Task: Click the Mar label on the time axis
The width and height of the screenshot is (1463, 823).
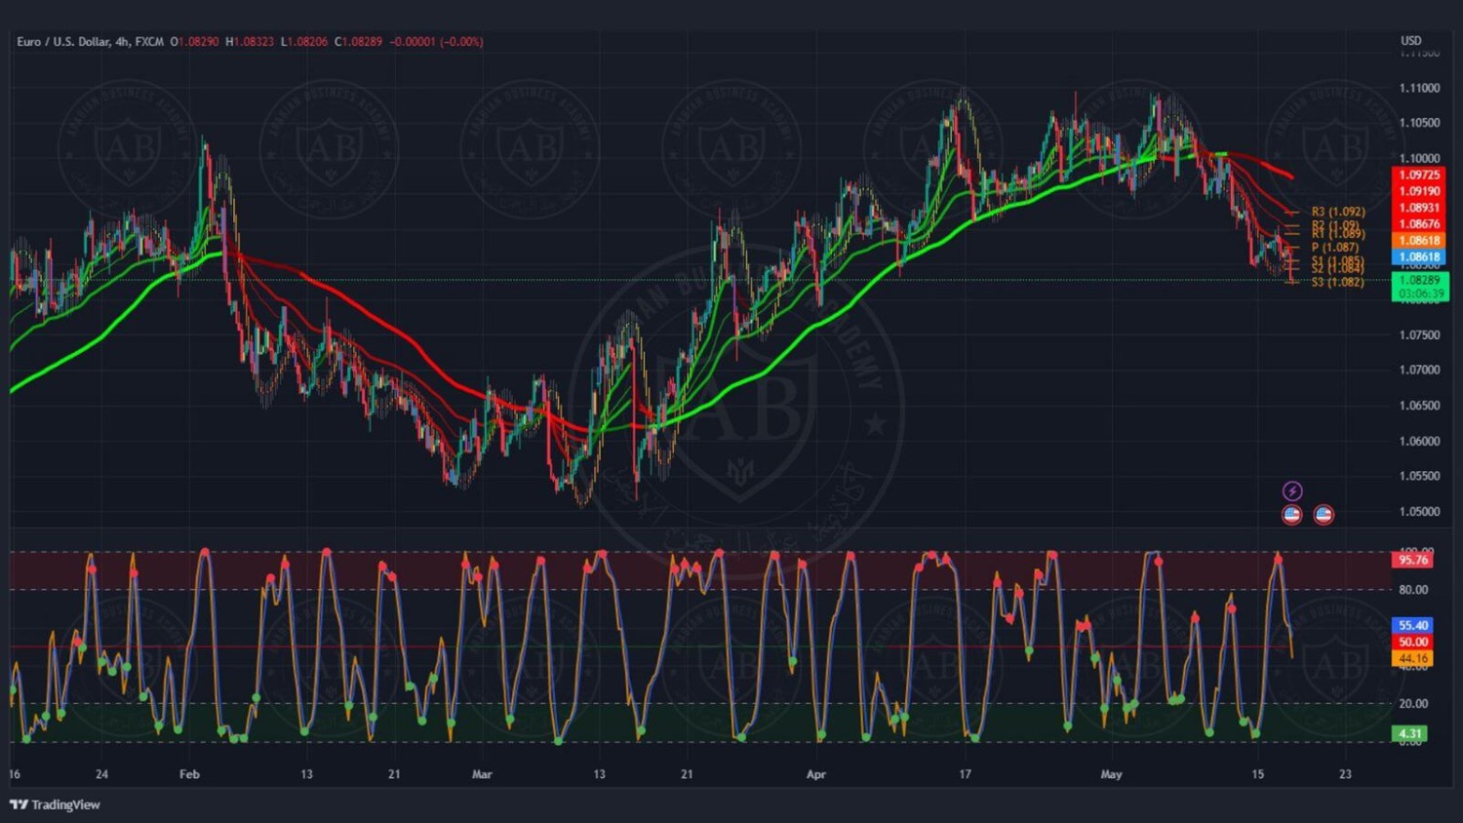Action: click(x=482, y=774)
